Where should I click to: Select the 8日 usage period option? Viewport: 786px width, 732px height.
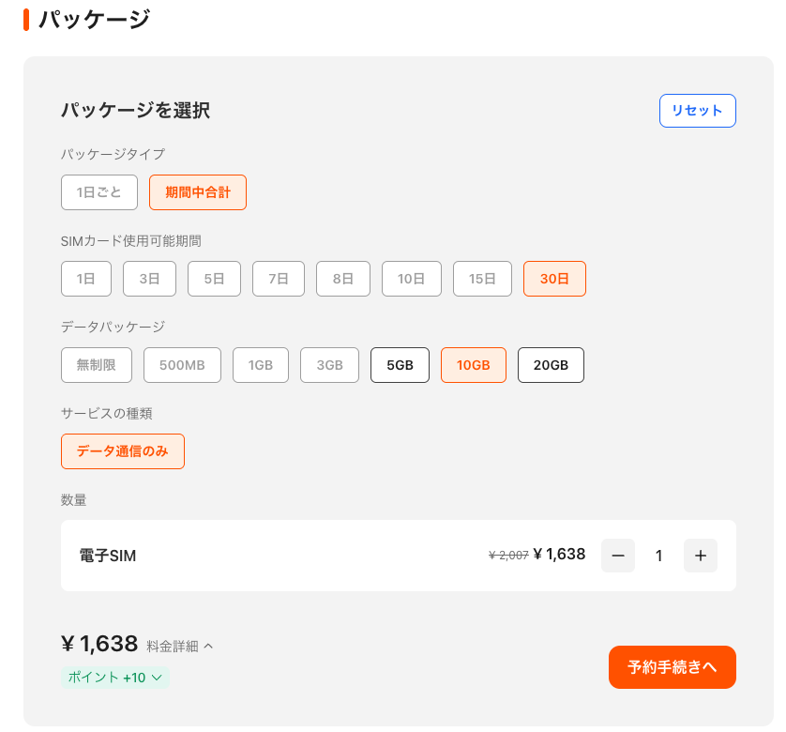click(x=342, y=278)
